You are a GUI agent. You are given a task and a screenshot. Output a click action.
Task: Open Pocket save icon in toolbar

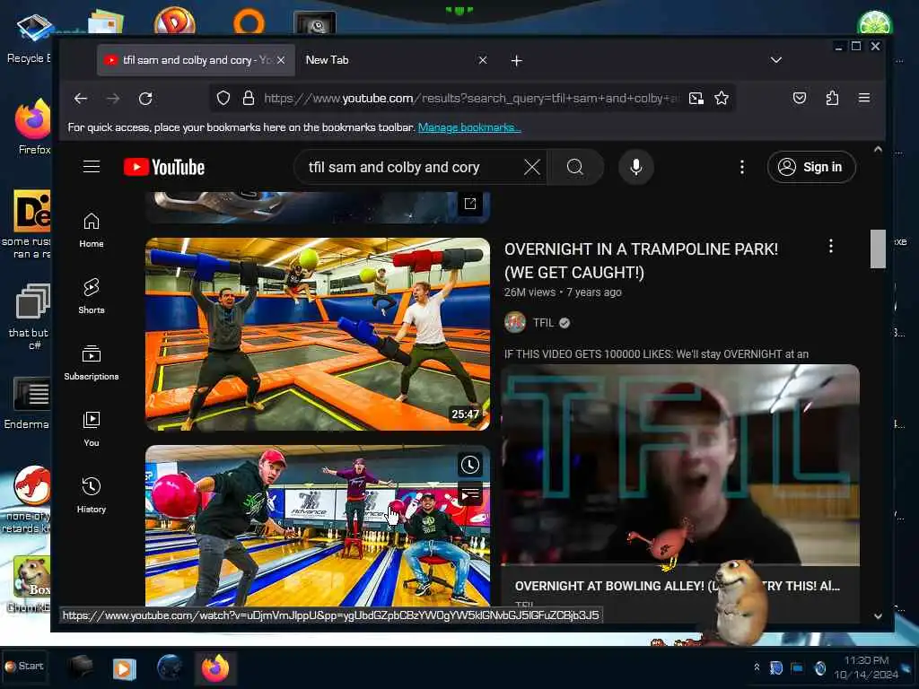point(800,98)
